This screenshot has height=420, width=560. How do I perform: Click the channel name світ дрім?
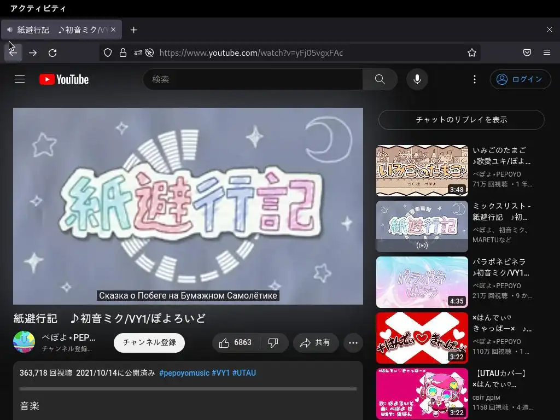pos(486,398)
